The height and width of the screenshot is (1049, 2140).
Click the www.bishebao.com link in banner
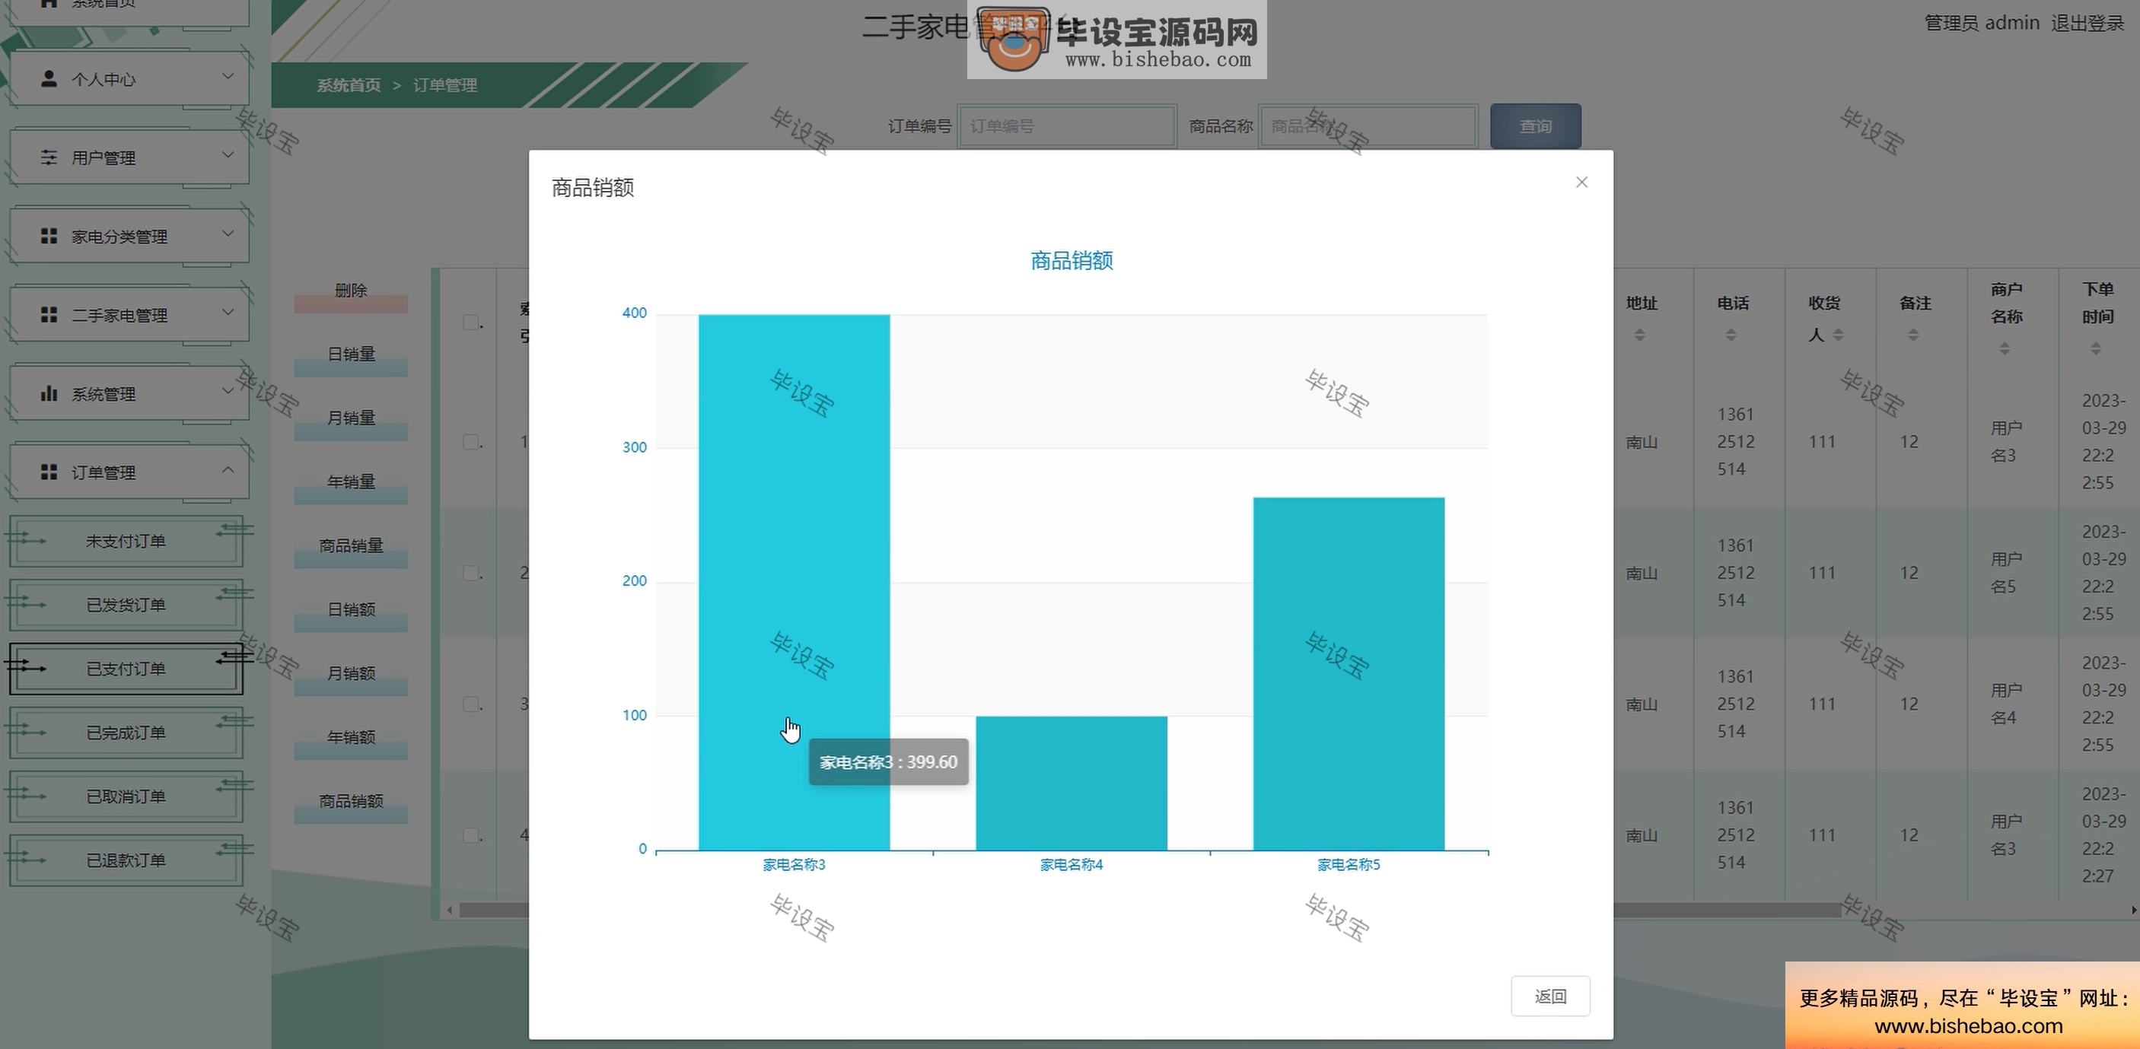[x=1968, y=1025]
